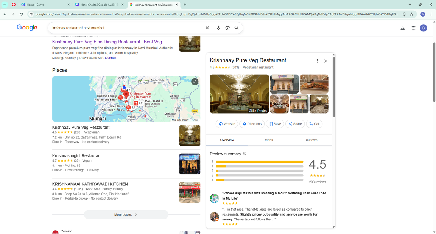Open Krishnaay Pure Veg Fine Dining result link
The height and width of the screenshot is (234, 436).
pyautogui.click(x=109, y=42)
